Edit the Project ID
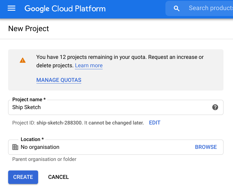The image size is (233, 194). pyautogui.click(x=155, y=123)
